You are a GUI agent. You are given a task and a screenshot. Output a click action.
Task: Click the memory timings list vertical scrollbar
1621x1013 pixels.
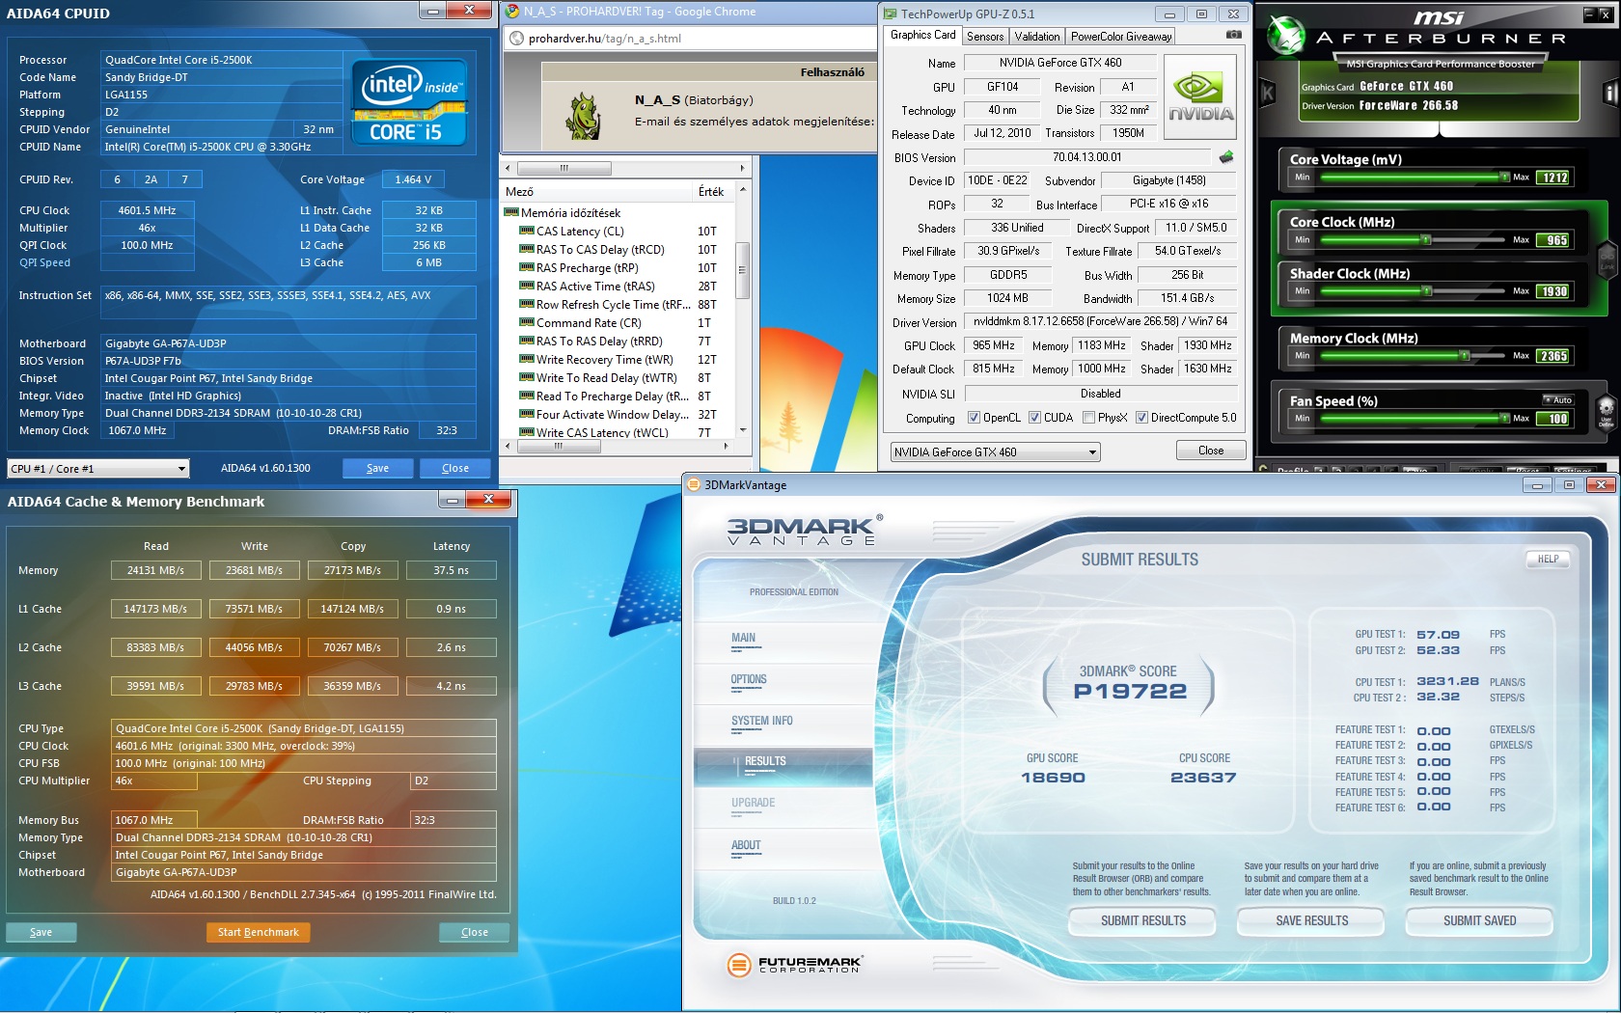tap(742, 308)
